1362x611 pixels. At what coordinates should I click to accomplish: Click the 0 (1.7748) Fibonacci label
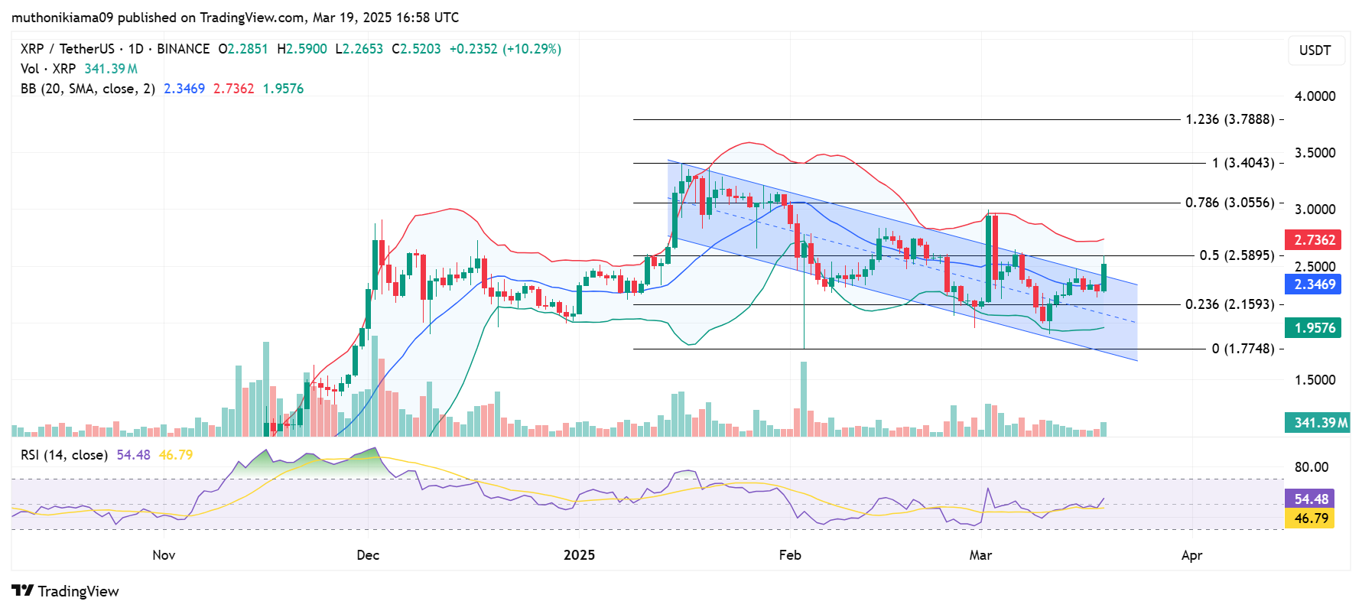(x=1242, y=349)
